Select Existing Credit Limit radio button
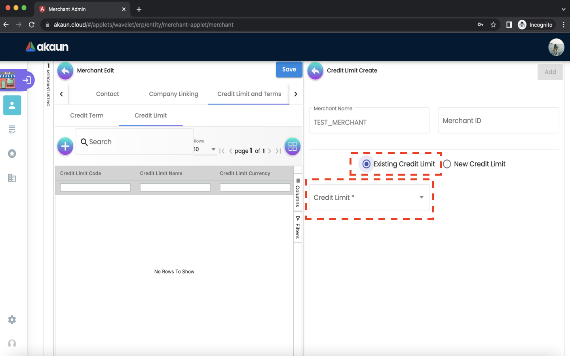 [367, 164]
